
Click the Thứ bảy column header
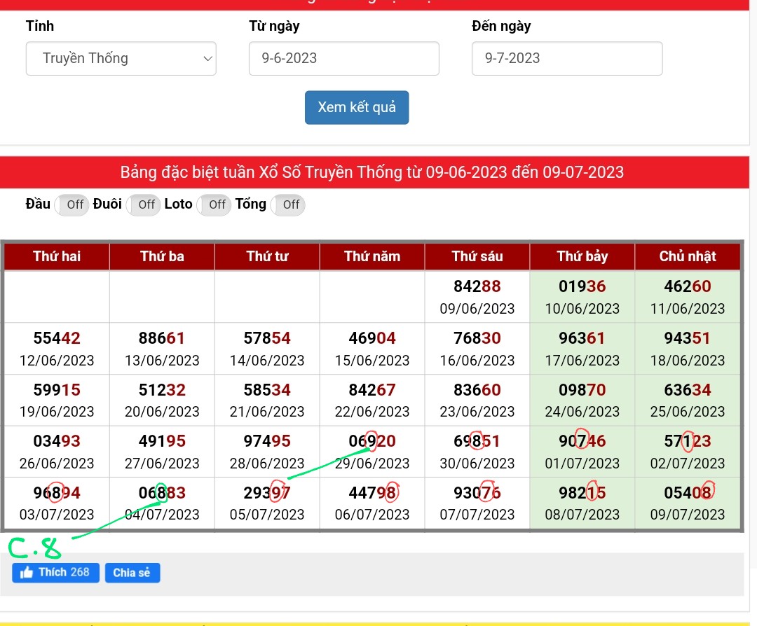click(582, 256)
